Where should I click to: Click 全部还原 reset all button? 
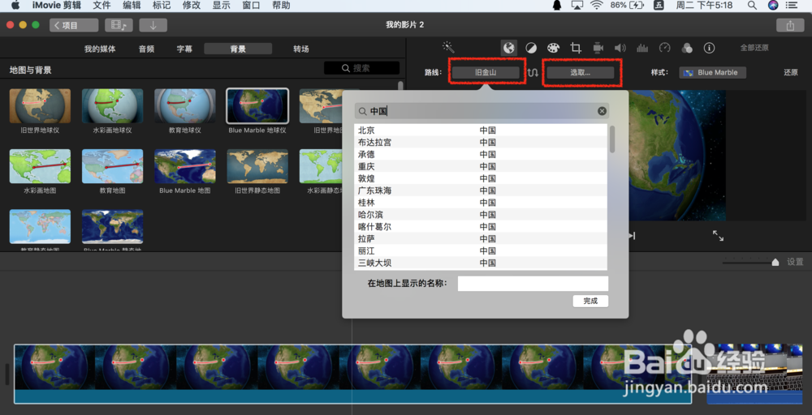[x=754, y=48]
